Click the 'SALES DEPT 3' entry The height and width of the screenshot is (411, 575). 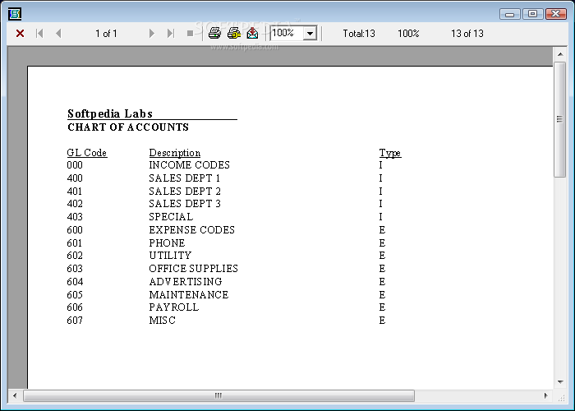(185, 204)
